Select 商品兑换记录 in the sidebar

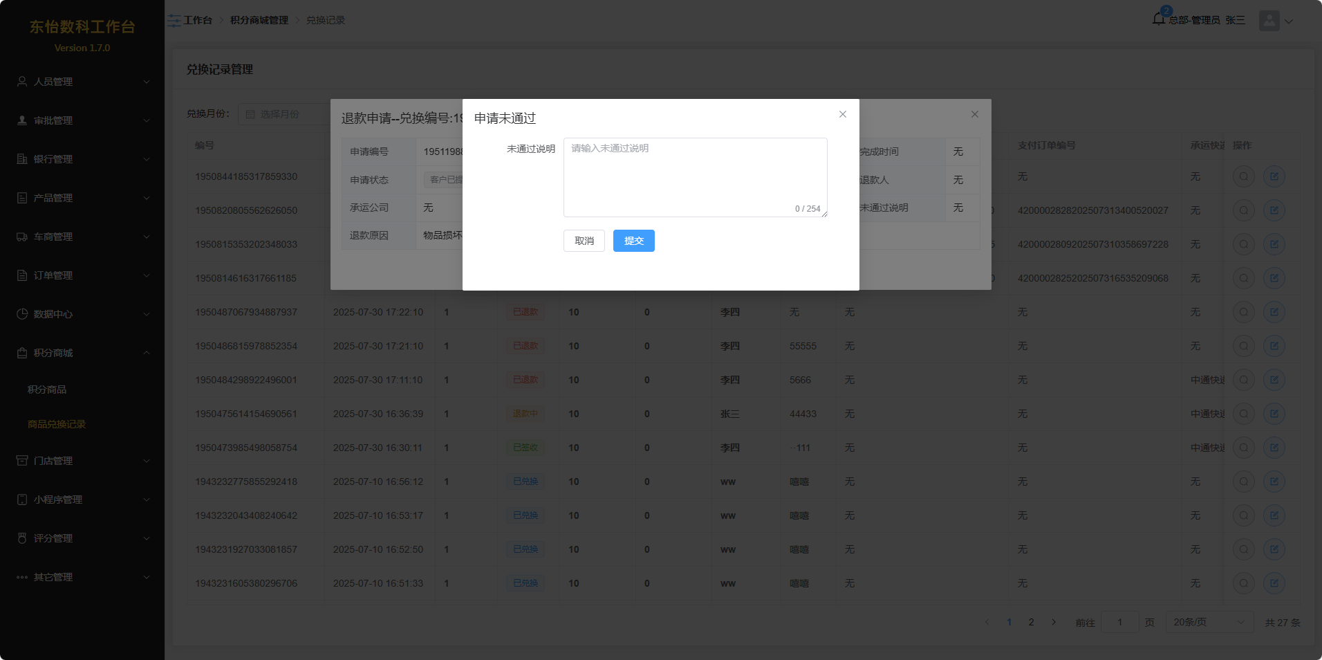pos(57,424)
